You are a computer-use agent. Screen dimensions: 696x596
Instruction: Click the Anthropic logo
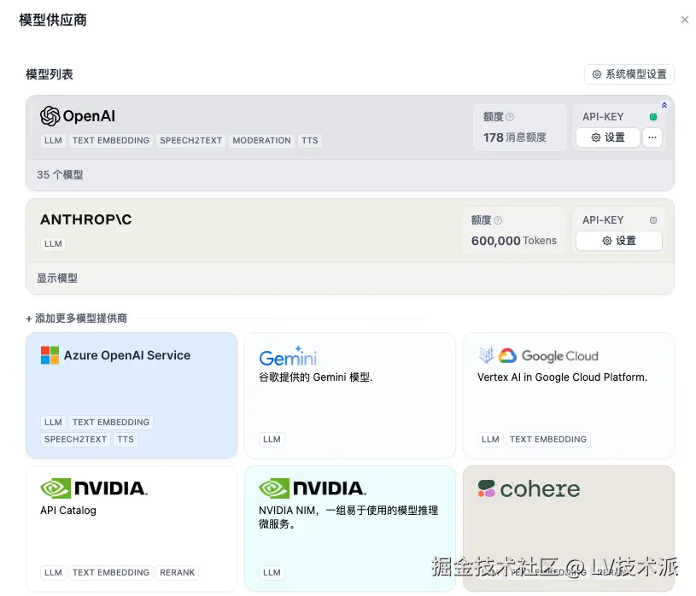tap(86, 219)
